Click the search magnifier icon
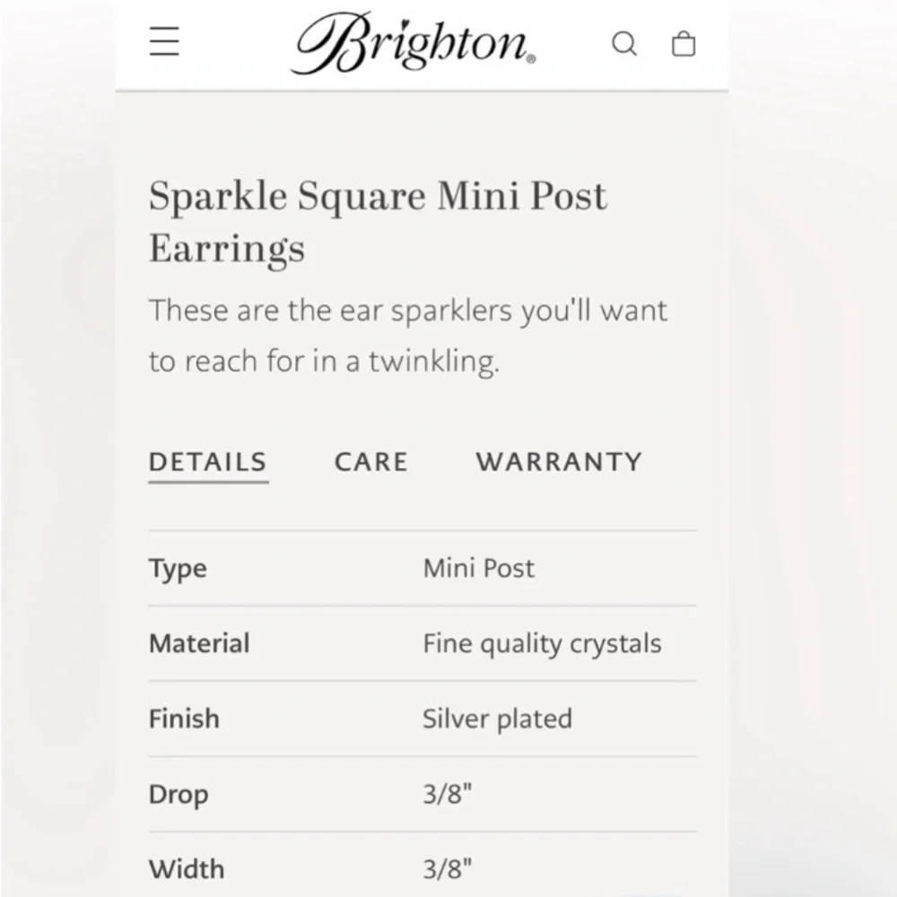Viewport: 897px width, 897px height. click(x=624, y=43)
